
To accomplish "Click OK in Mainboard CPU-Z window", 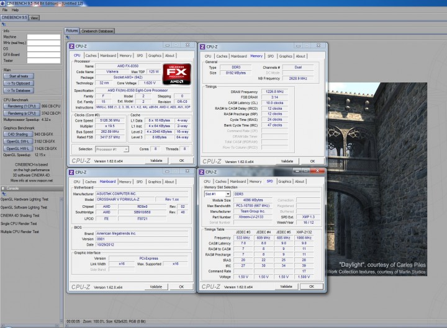I will [x=181, y=287].
